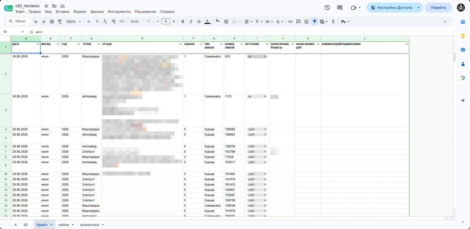Insert a comment
The image size is (470, 229).
pyautogui.click(x=299, y=22)
